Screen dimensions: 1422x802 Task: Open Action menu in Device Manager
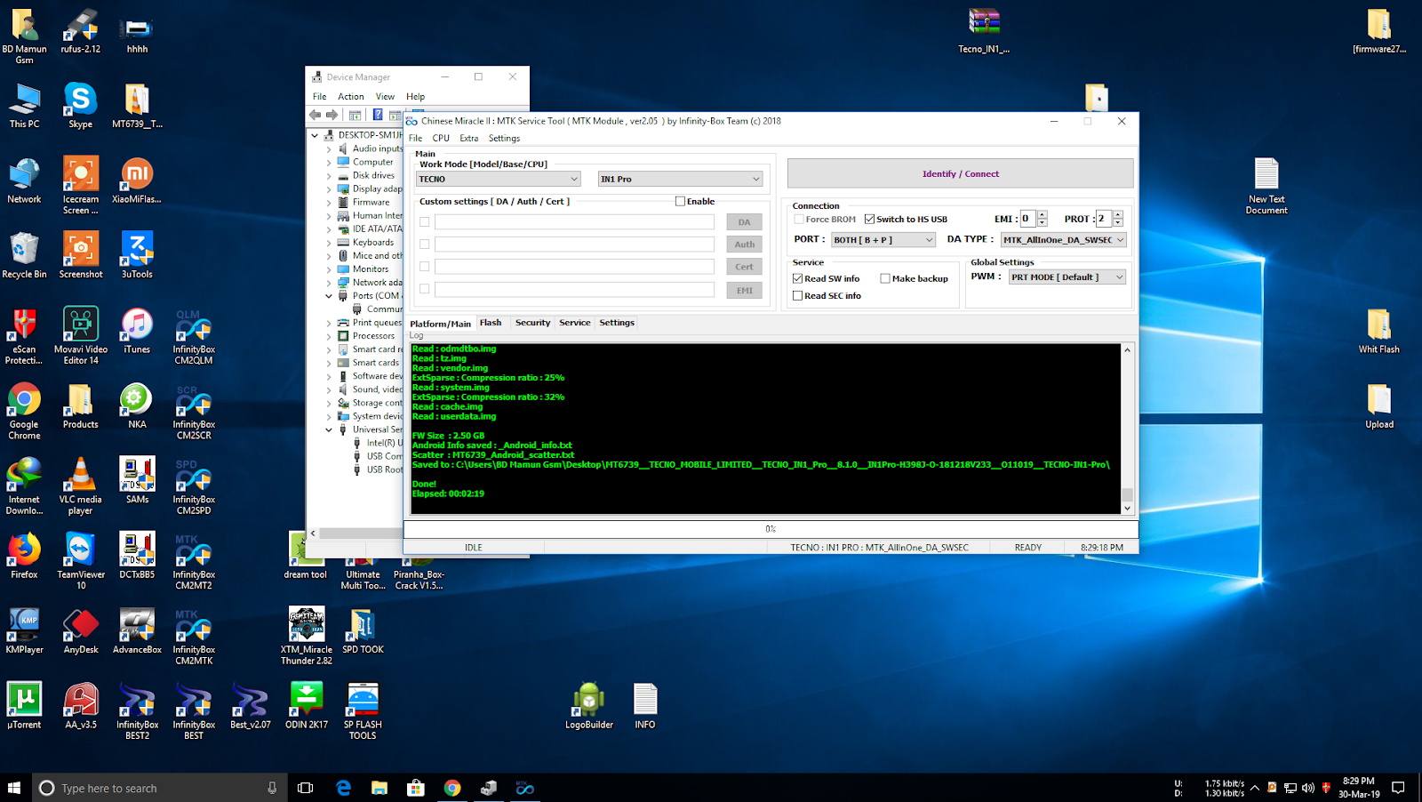(350, 96)
